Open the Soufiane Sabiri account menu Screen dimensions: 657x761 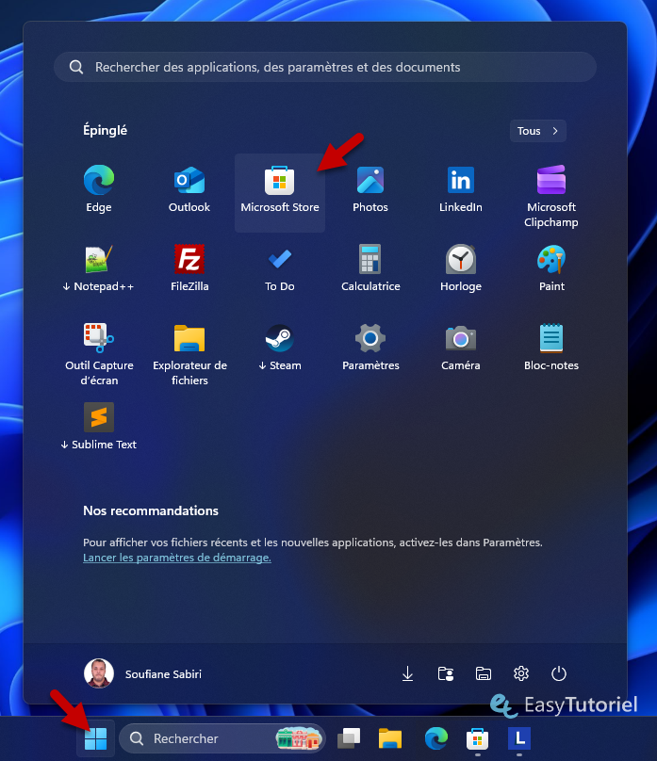coord(142,673)
